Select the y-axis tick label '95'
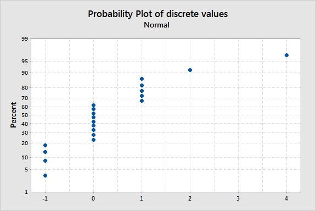316x211 pixels. (25, 61)
